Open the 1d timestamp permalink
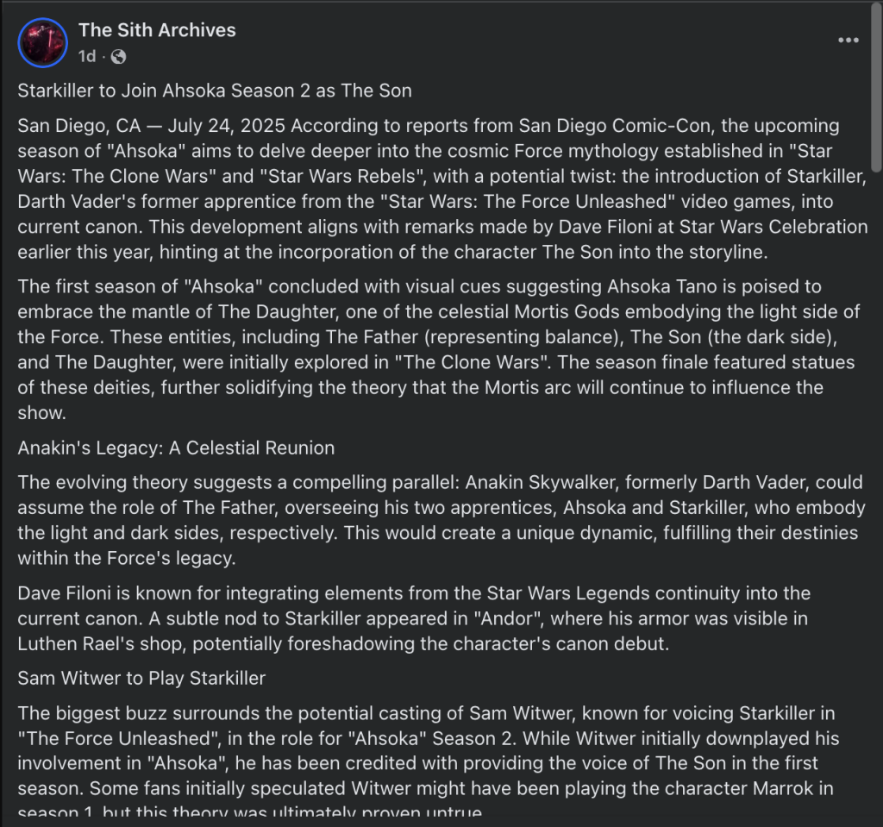The image size is (883, 827). pyautogui.click(x=87, y=56)
